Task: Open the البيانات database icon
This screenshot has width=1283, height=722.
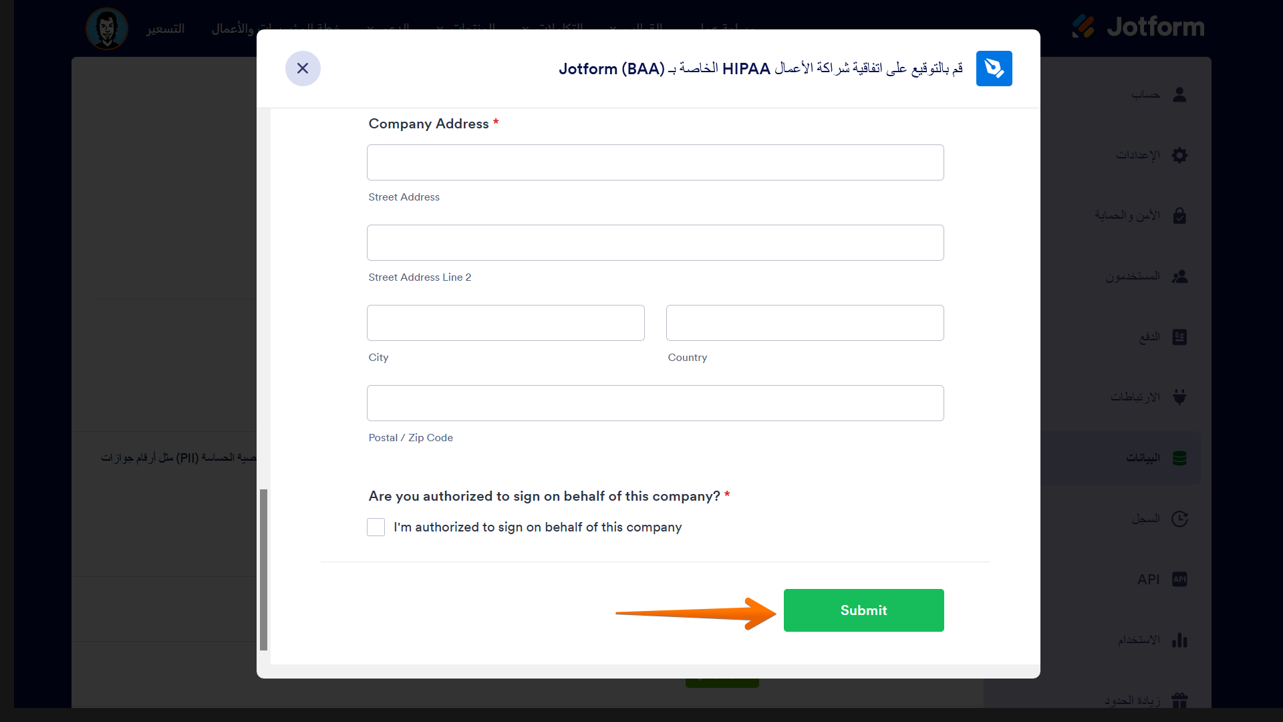Action: 1179,458
